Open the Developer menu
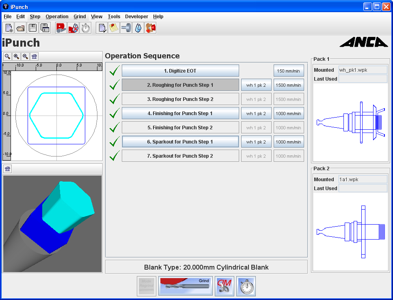The width and height of the screenshot is (393, 300). click(136, 17)
